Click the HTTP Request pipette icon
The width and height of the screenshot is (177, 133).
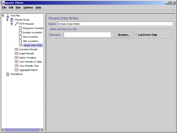pyautogui.click(x=16, y=24)
